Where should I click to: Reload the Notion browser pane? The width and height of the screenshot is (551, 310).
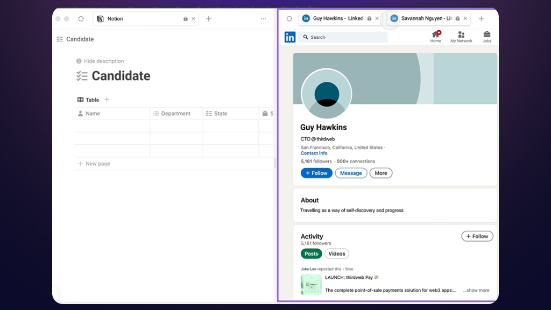(x=81, y=19)
